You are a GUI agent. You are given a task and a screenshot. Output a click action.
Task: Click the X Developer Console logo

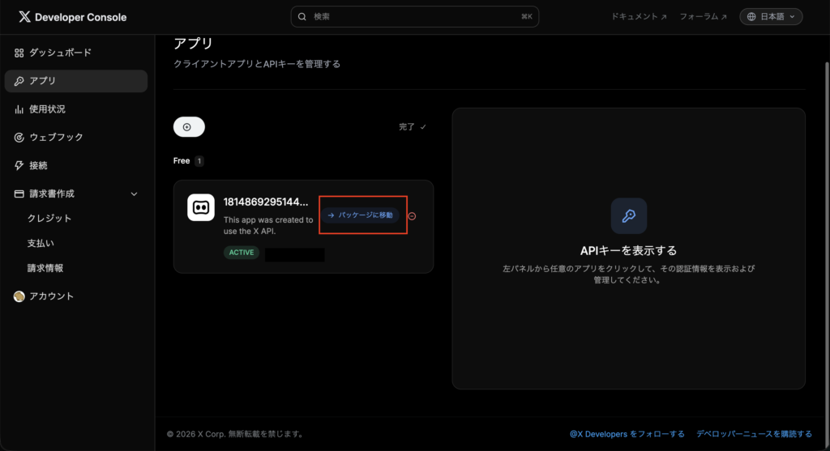(72, 17)
